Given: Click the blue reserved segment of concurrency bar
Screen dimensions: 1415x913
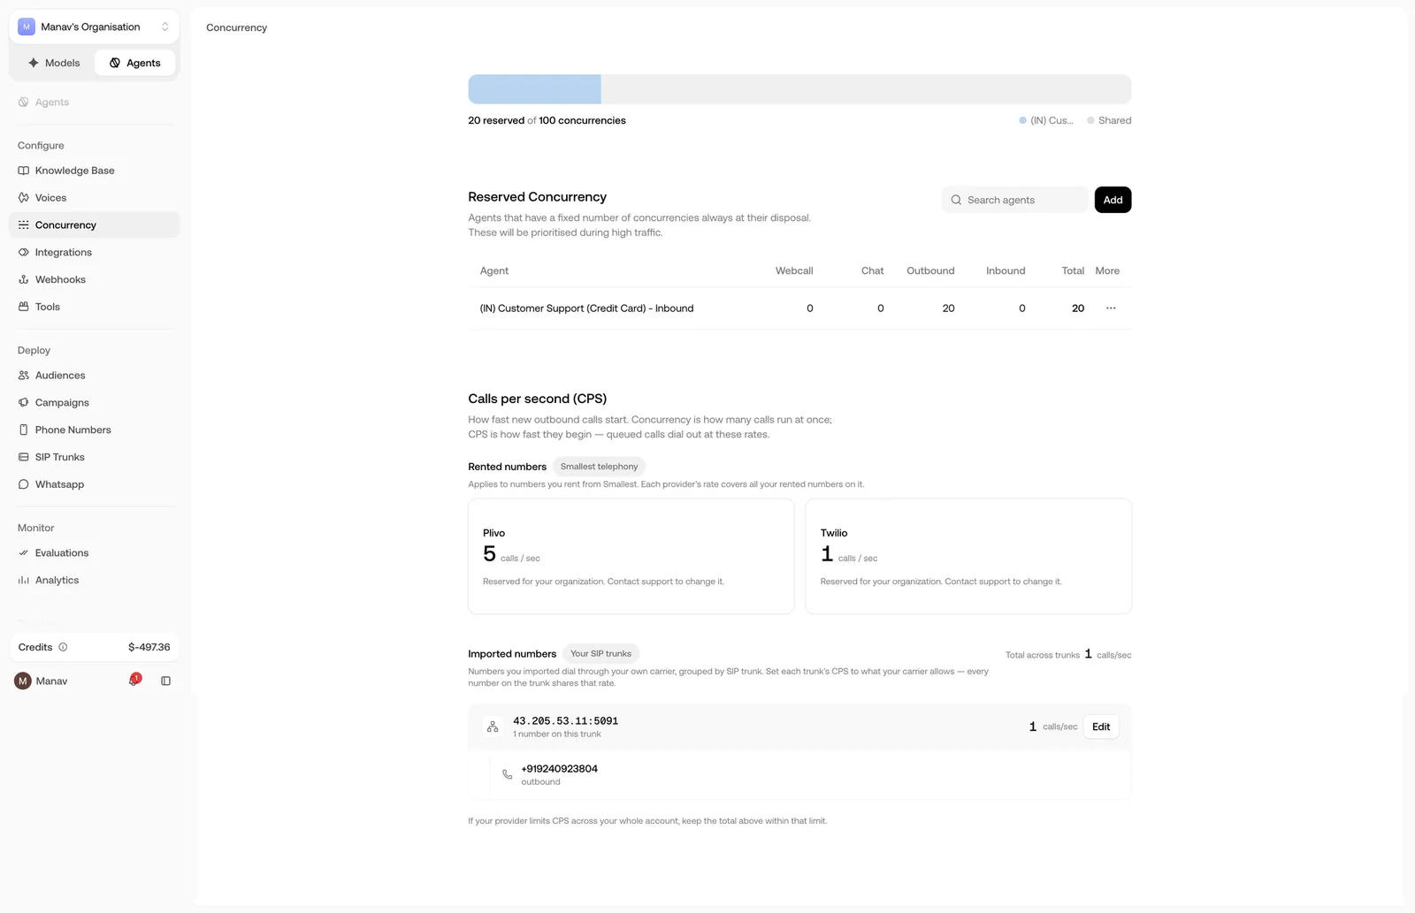Looking at the screenshot, I should [534, 90].
